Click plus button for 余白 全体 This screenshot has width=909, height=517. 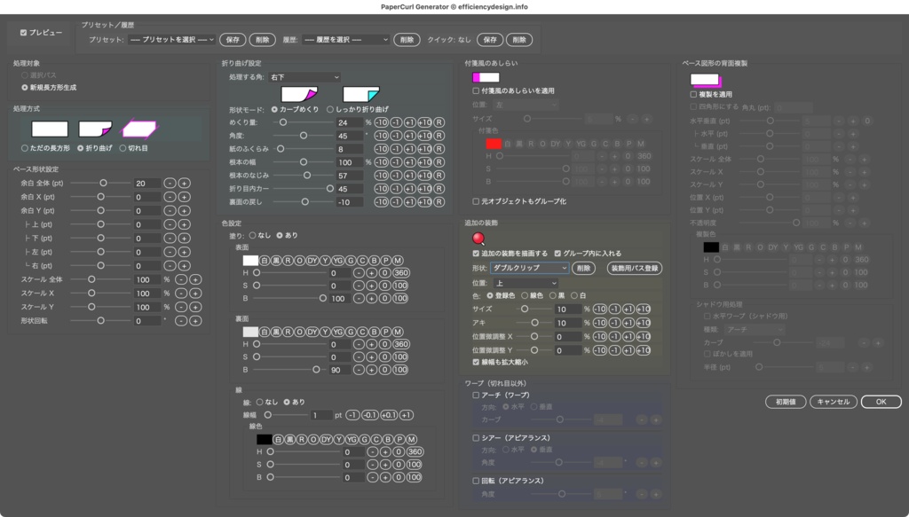click(x=184, y=183)
